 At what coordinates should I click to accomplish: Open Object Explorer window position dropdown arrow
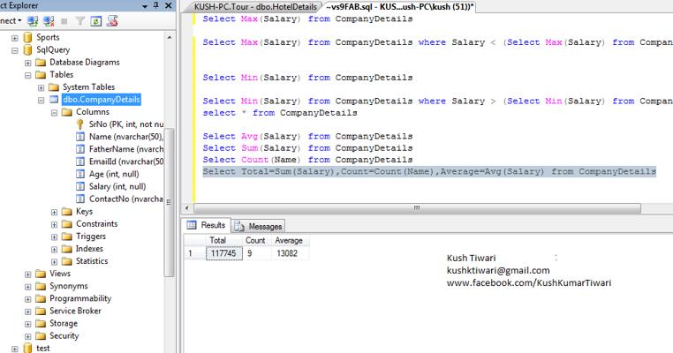tap(145, 6)
